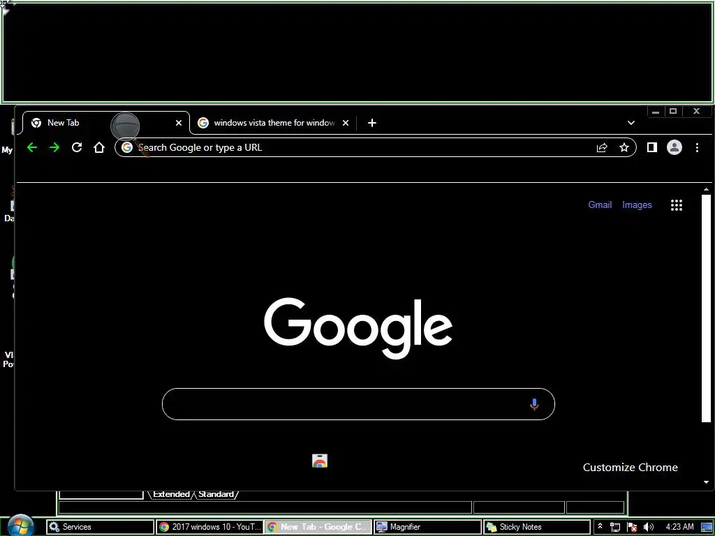Open the Chrome Web Store shortcut tile
The height and width of the screenshot is (536, 715).
point(320,461)
